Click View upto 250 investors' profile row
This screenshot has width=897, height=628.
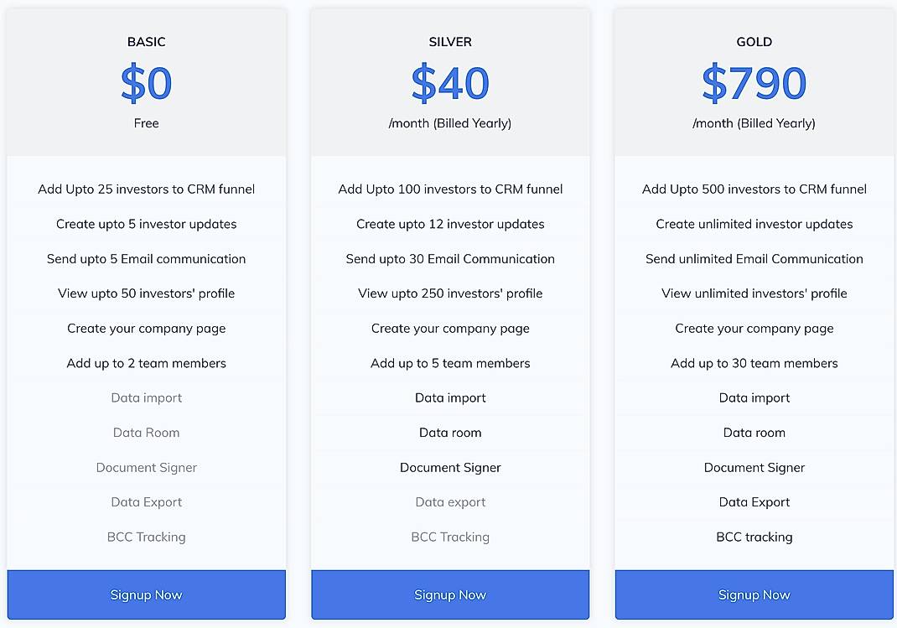click(x=450, y=293)
